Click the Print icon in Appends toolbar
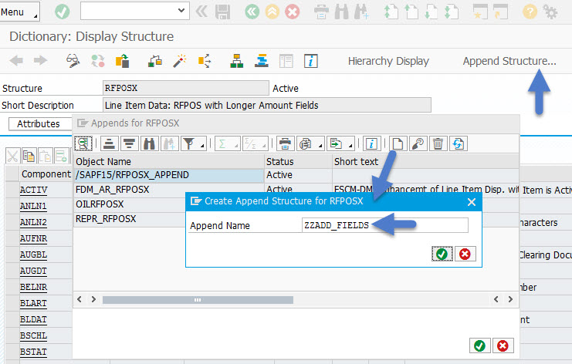Image resolution: width=572 pixels, height=364 pixels. [x=286, y=143]
